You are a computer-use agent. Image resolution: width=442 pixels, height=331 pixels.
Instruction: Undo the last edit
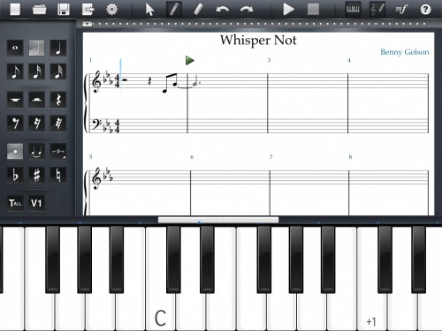click(x=222, y=10)
